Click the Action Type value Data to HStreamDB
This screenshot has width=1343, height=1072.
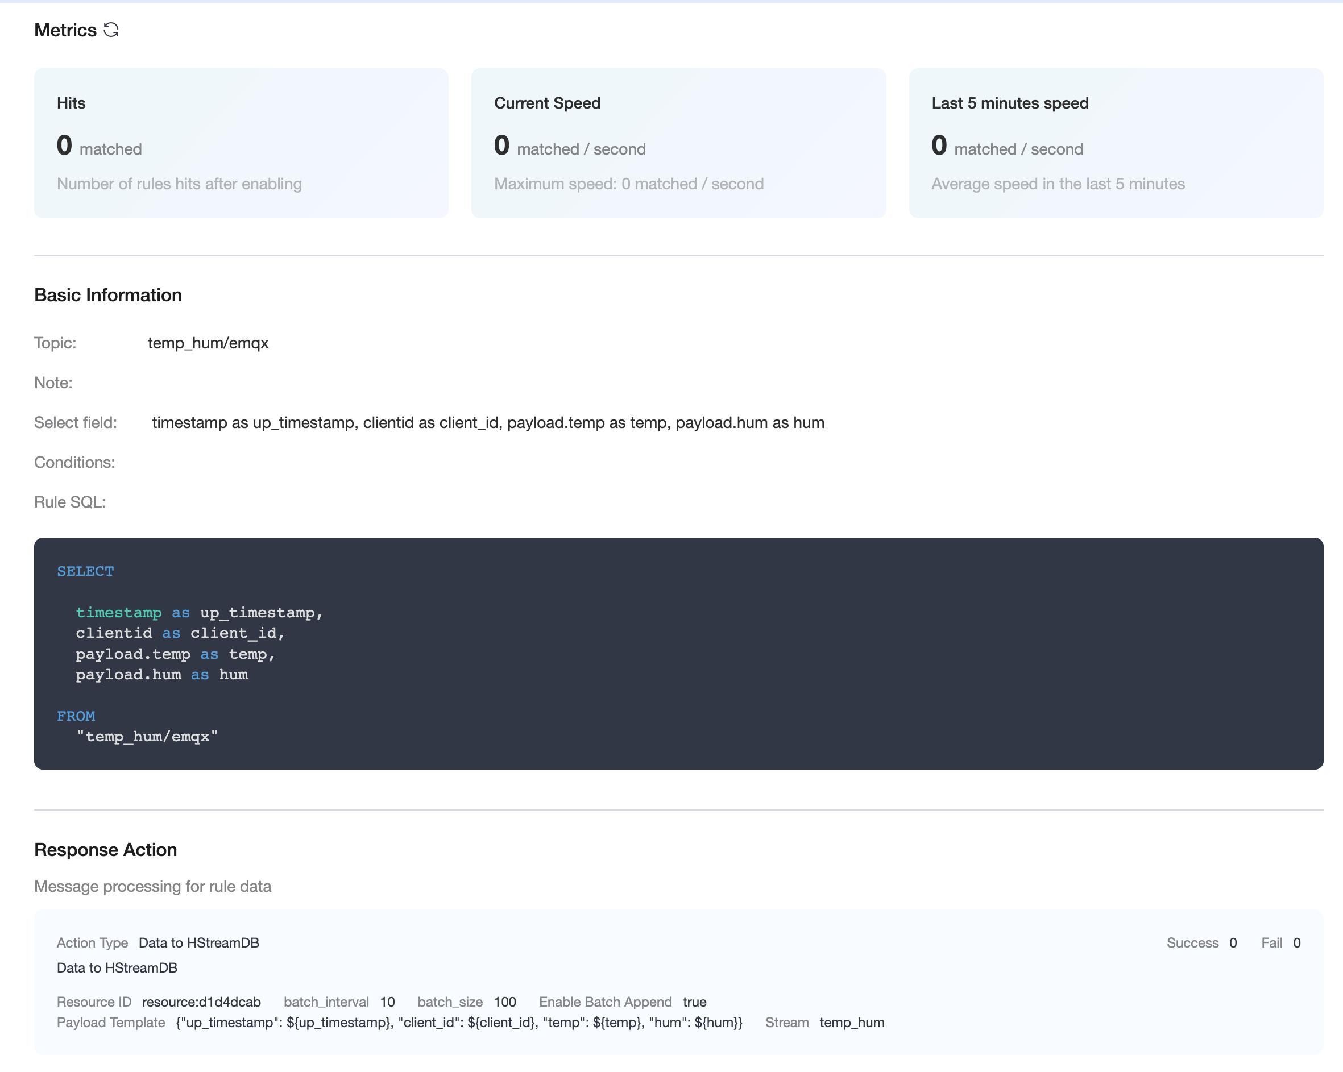click(198, 942)
